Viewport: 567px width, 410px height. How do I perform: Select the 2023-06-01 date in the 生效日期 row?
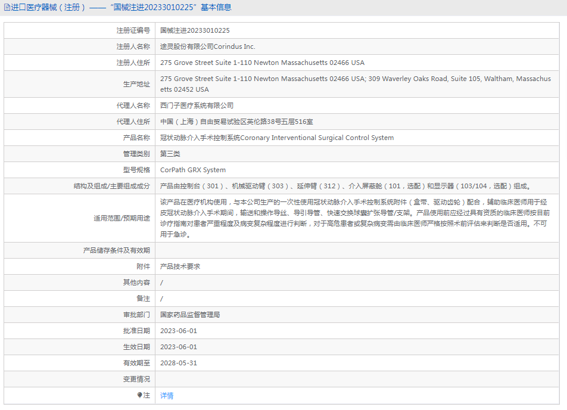point(179,347)
